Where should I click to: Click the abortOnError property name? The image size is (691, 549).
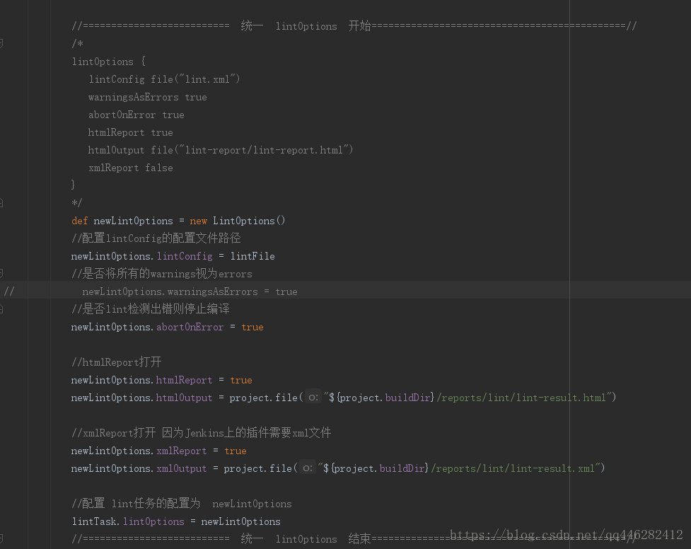pyautogui.click(x=190, y=327)
